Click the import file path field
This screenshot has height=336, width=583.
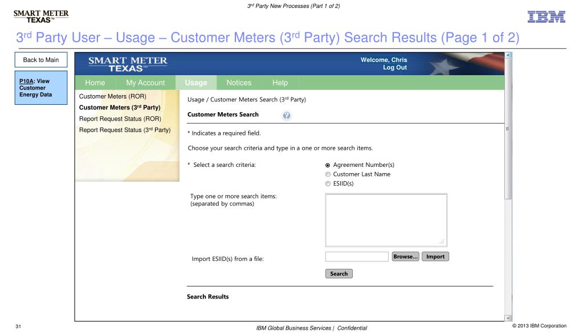click(x=357, y=256)
